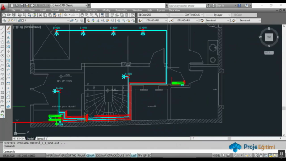Viewport: 286px width, 161px height.
Task: Toggle DYN dynamic input
Action: coord(128,156)
